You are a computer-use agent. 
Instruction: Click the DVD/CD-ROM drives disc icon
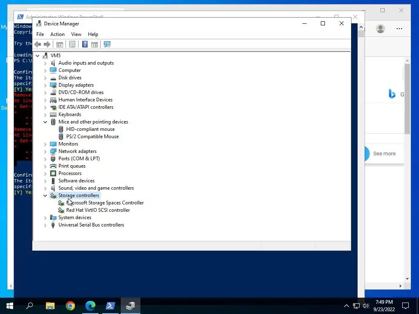(x=53, y=92)
